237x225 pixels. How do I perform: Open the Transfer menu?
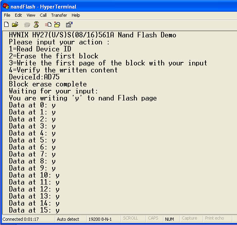tap(59, 15)
